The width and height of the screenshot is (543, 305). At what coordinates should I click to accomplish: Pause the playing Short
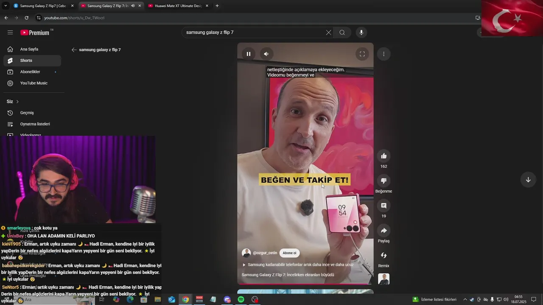point(249,54)
